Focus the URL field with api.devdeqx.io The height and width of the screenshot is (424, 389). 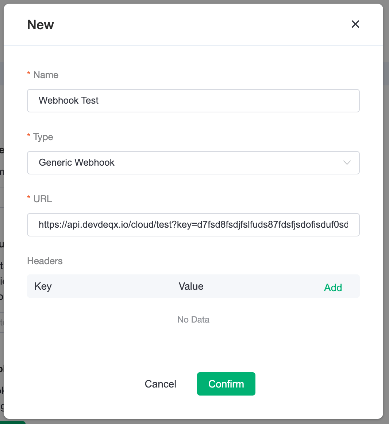(x=193, y=225)
